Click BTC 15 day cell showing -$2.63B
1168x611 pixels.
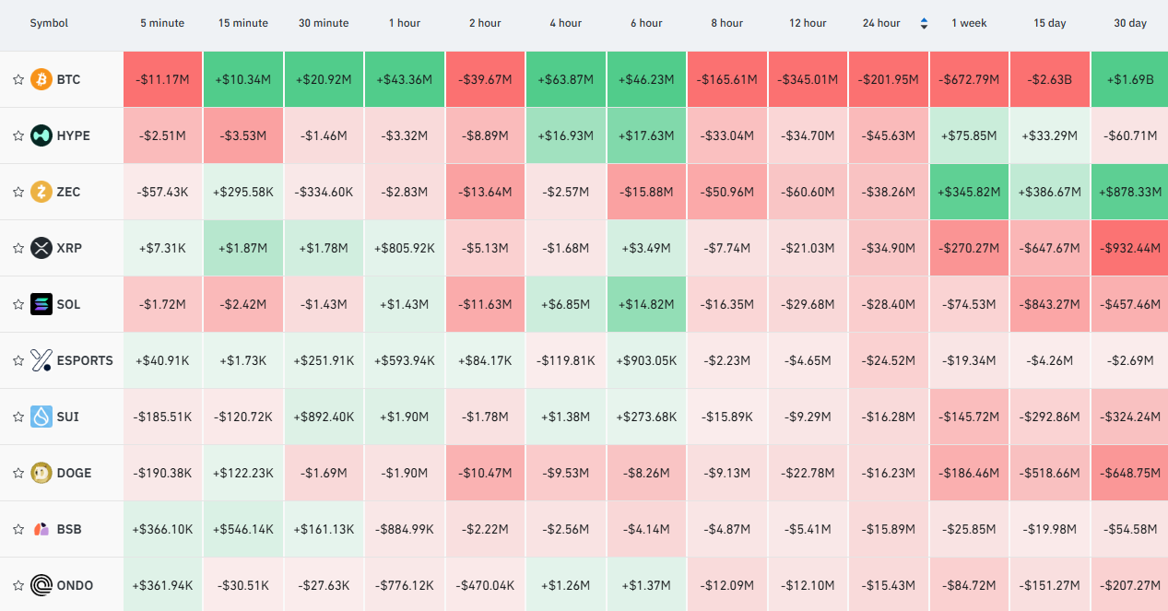(x=1050, y=79)
